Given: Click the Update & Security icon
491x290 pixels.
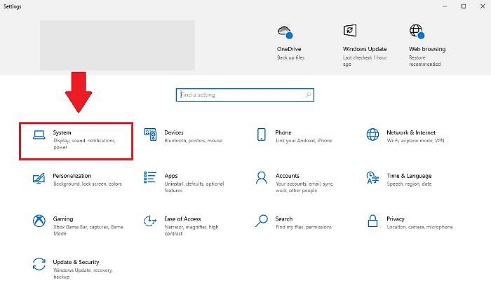Looking at the screenshot, I should (x=39, y=265).
